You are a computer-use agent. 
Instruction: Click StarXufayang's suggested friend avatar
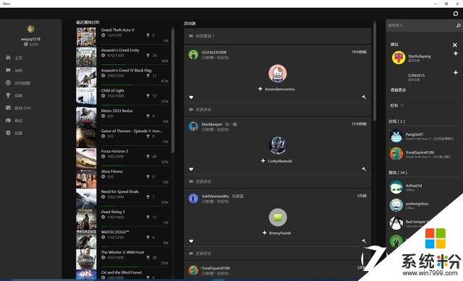(x=399, y=58)
